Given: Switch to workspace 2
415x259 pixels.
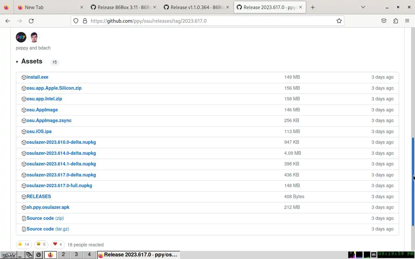Looking at the screenshot, I should click(x=63, y=255).
